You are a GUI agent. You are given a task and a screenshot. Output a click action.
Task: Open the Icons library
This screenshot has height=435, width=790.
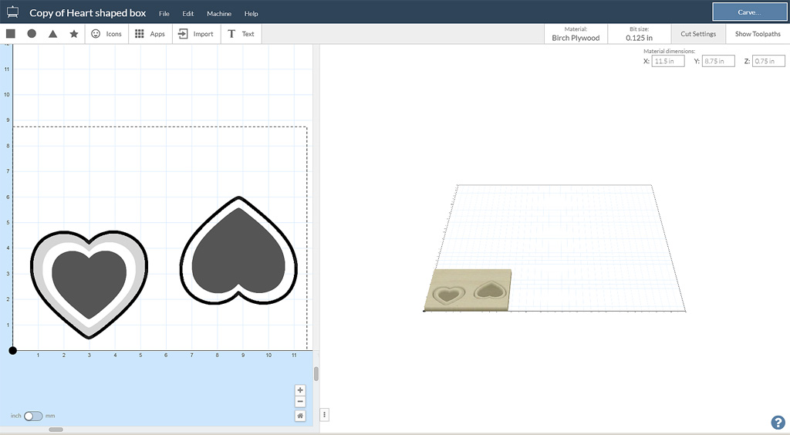click(106, 34)
